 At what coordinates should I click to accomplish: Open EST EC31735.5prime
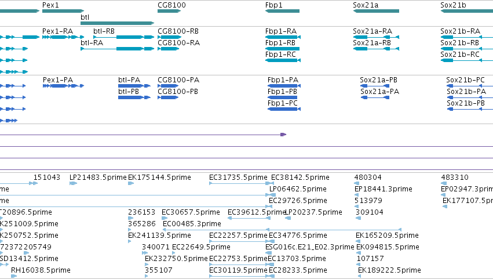tap(238, 177)
